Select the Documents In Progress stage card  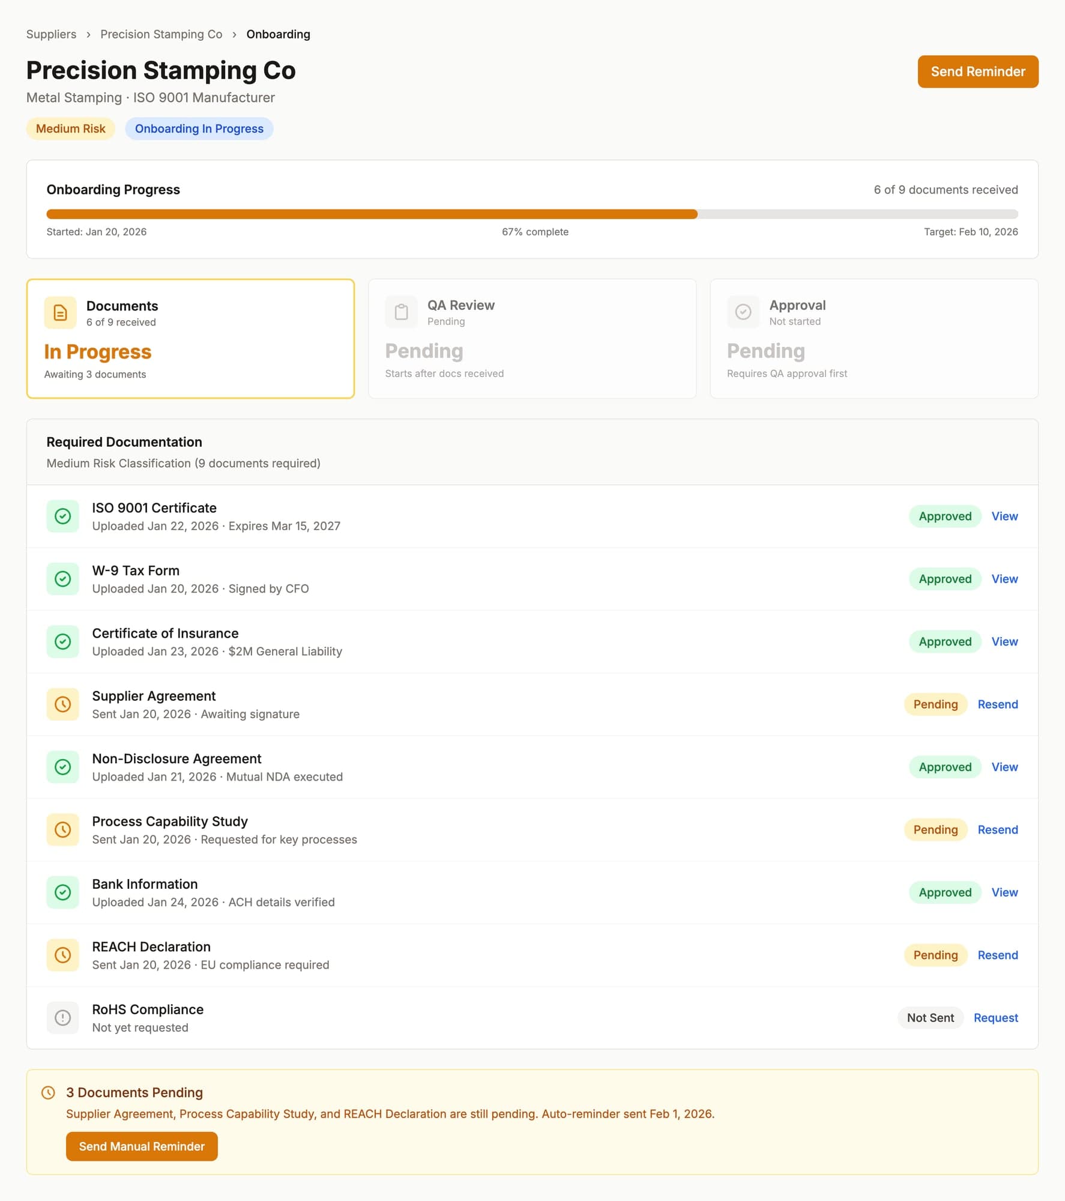190,338
